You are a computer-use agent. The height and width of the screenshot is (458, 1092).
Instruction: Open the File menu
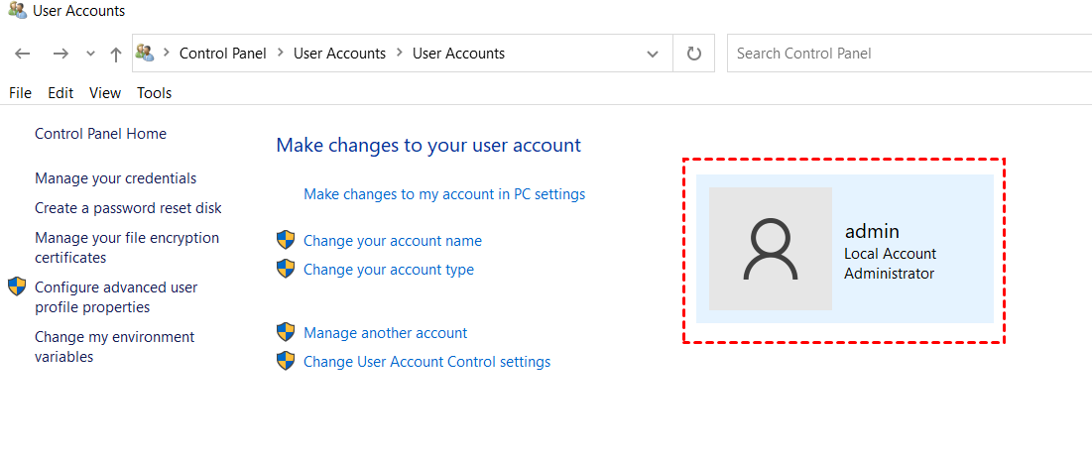(20, 93)
